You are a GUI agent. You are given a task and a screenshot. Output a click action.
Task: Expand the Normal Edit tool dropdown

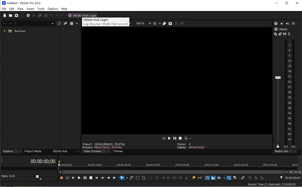[127, 178]
